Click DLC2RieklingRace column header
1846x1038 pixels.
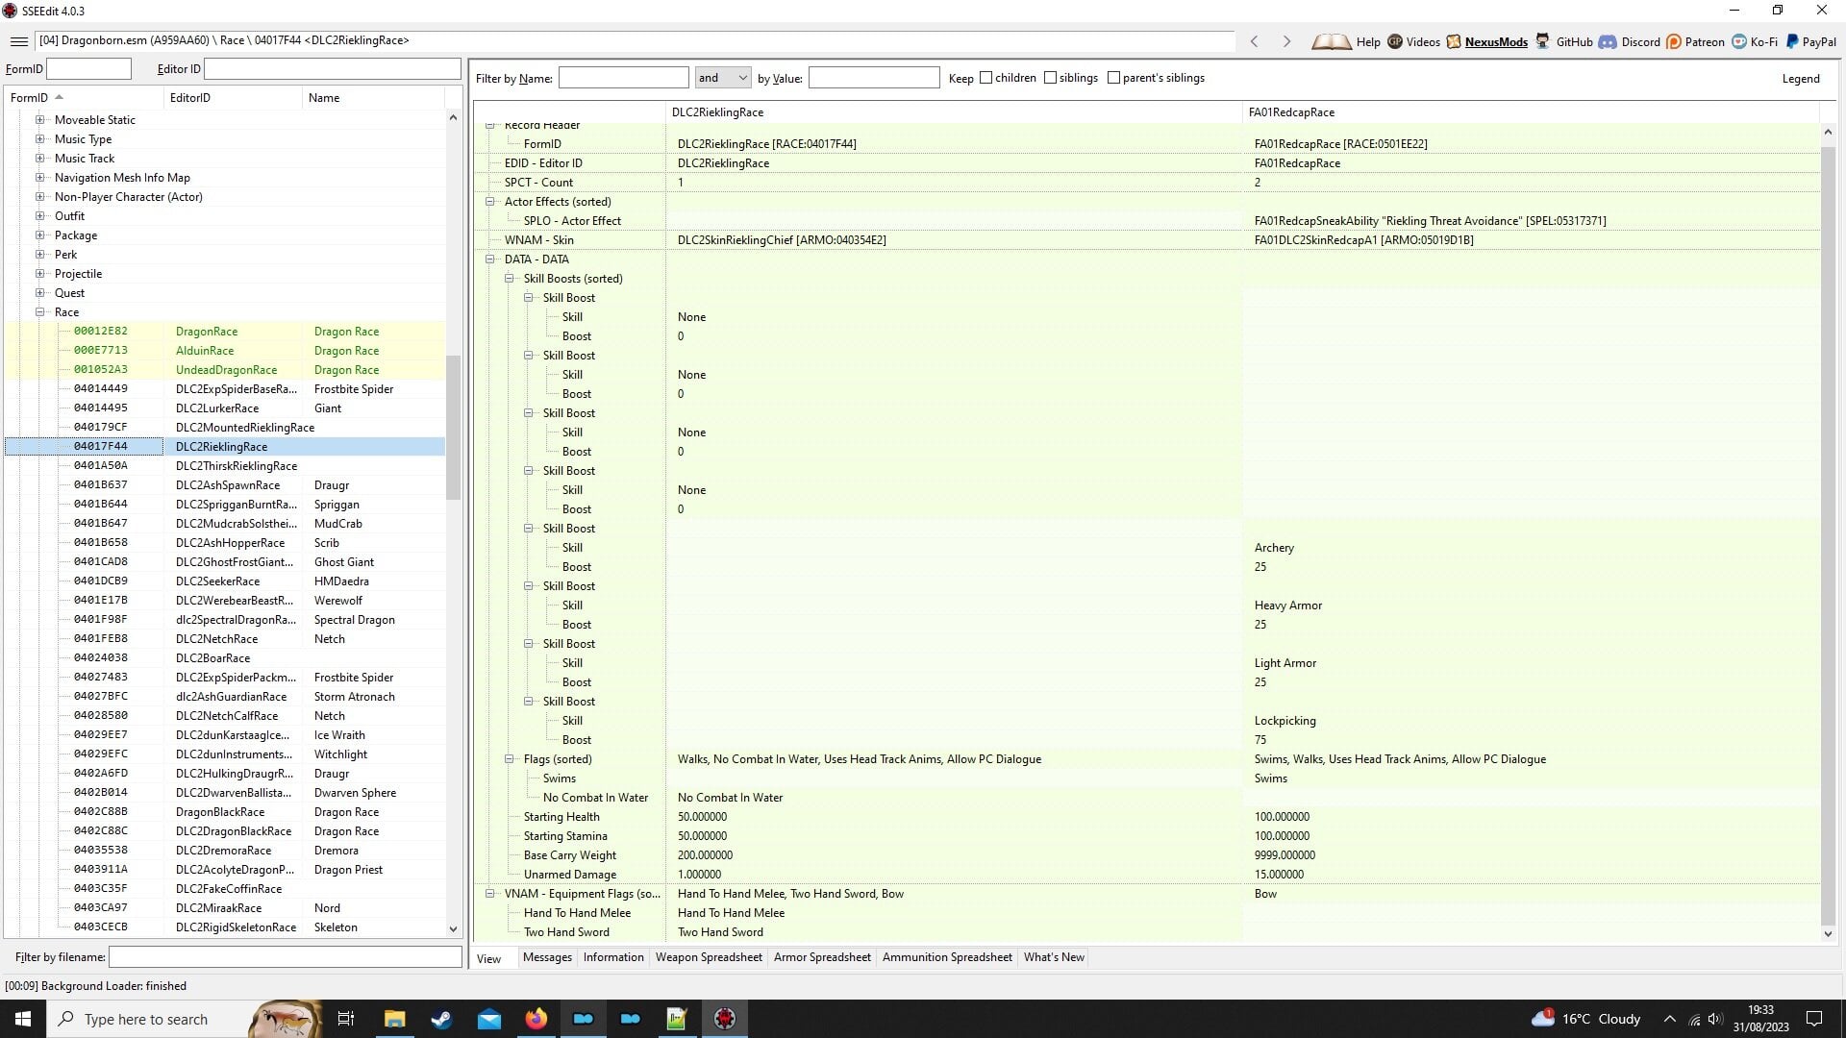954,112
